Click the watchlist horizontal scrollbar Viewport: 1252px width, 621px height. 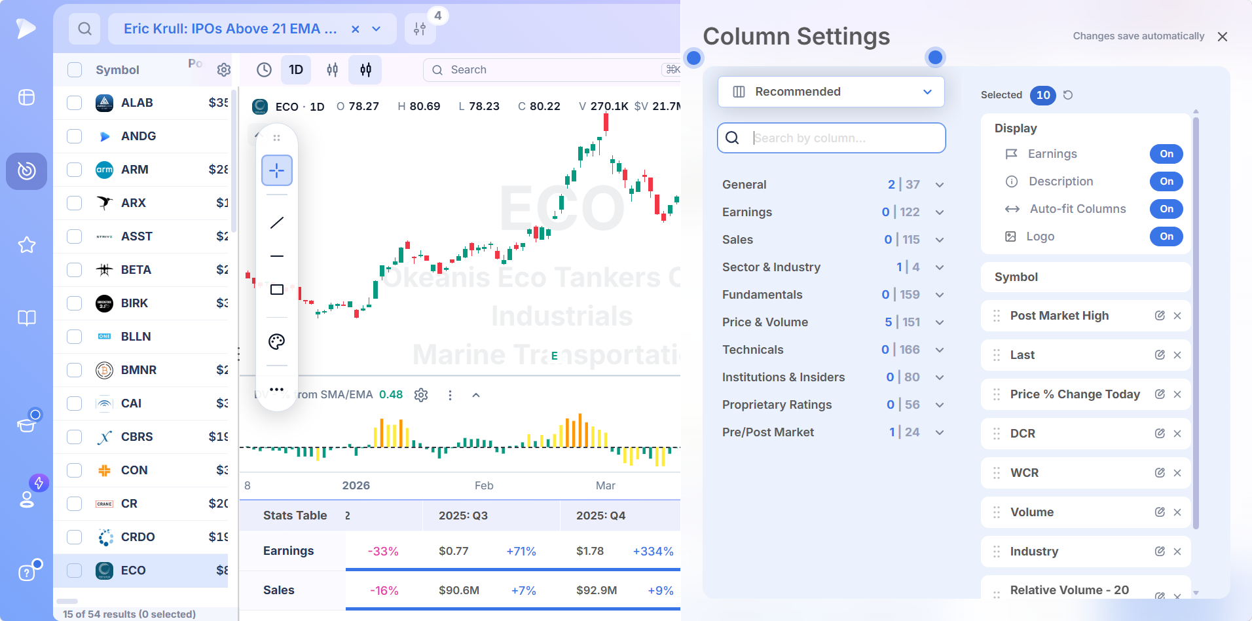pyautogui.click(x=67, y=601)
